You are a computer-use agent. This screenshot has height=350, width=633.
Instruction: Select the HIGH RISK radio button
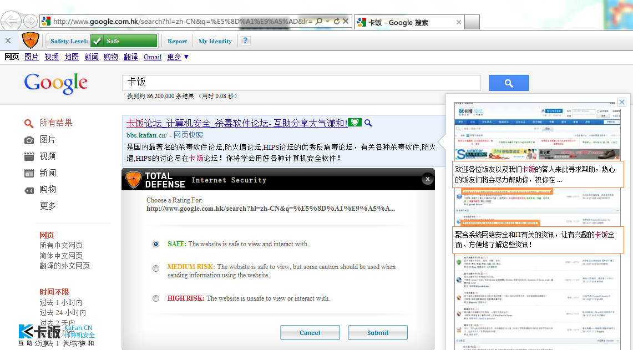156,298
